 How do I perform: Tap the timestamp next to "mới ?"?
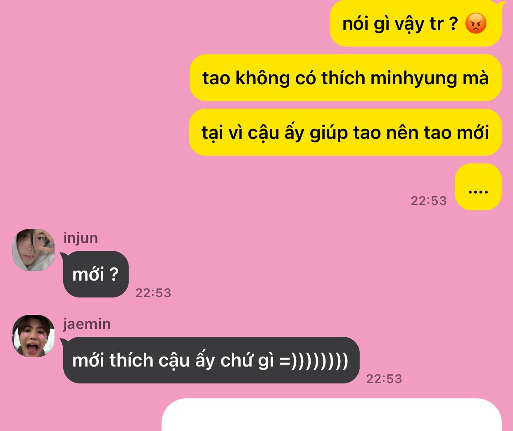[x=153, y=293]
